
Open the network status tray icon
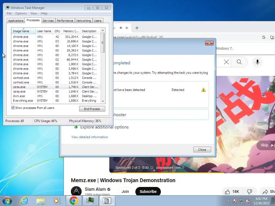(x=241, y=201)
